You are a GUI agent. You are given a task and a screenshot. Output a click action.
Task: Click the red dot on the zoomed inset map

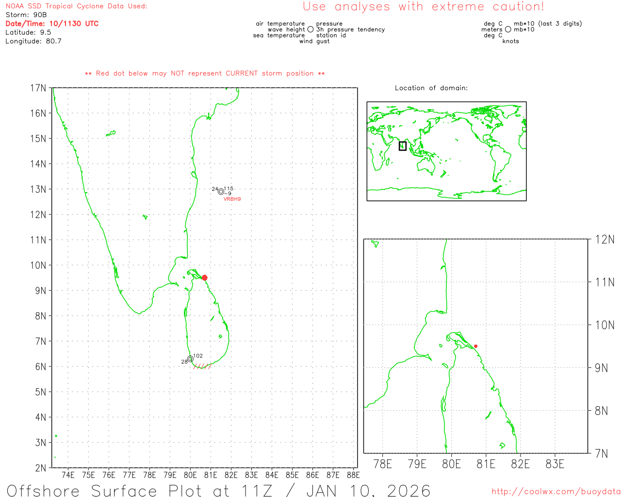(x=475, y=346)
